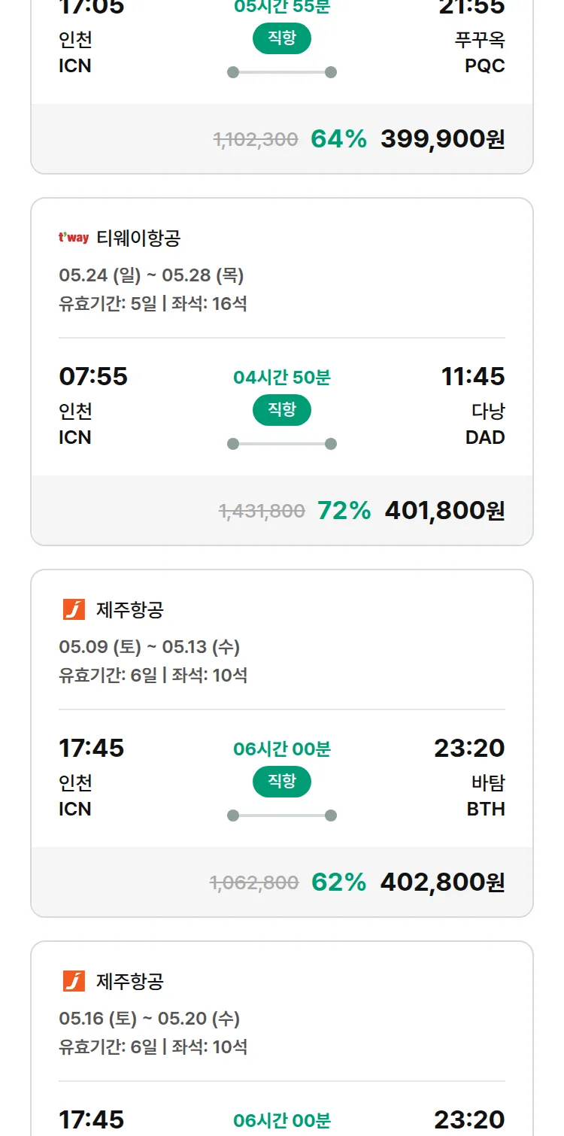Click 직항 badge on Phu Quoc flight

[x=282, y=38]
